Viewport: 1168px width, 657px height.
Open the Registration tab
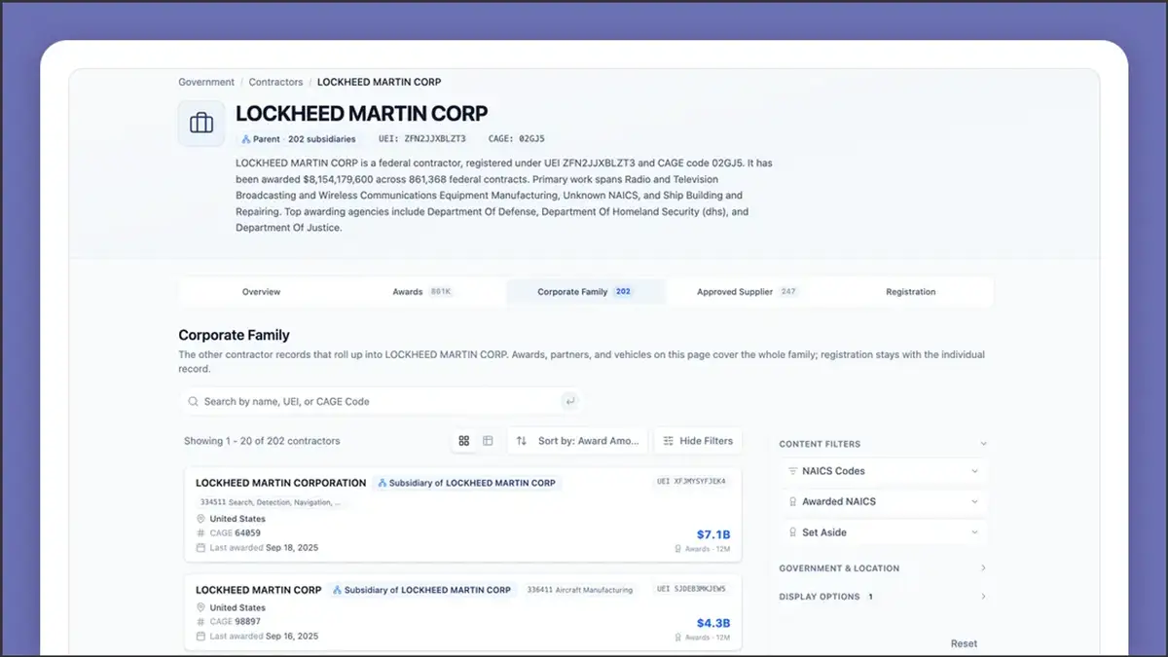pos(911,292)
